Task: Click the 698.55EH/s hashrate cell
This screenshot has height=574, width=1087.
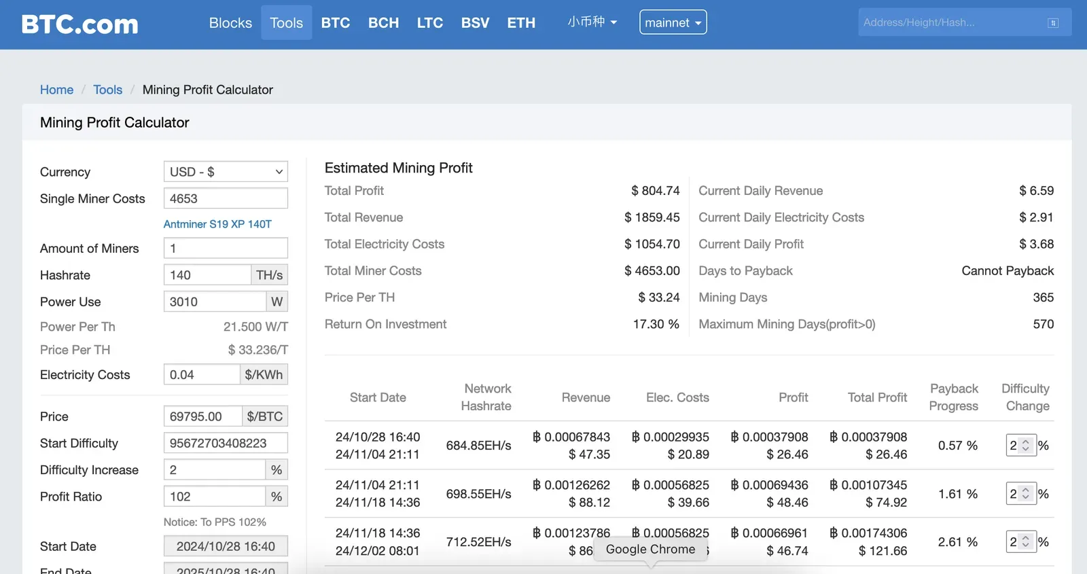Action: (x=478, y=494)
